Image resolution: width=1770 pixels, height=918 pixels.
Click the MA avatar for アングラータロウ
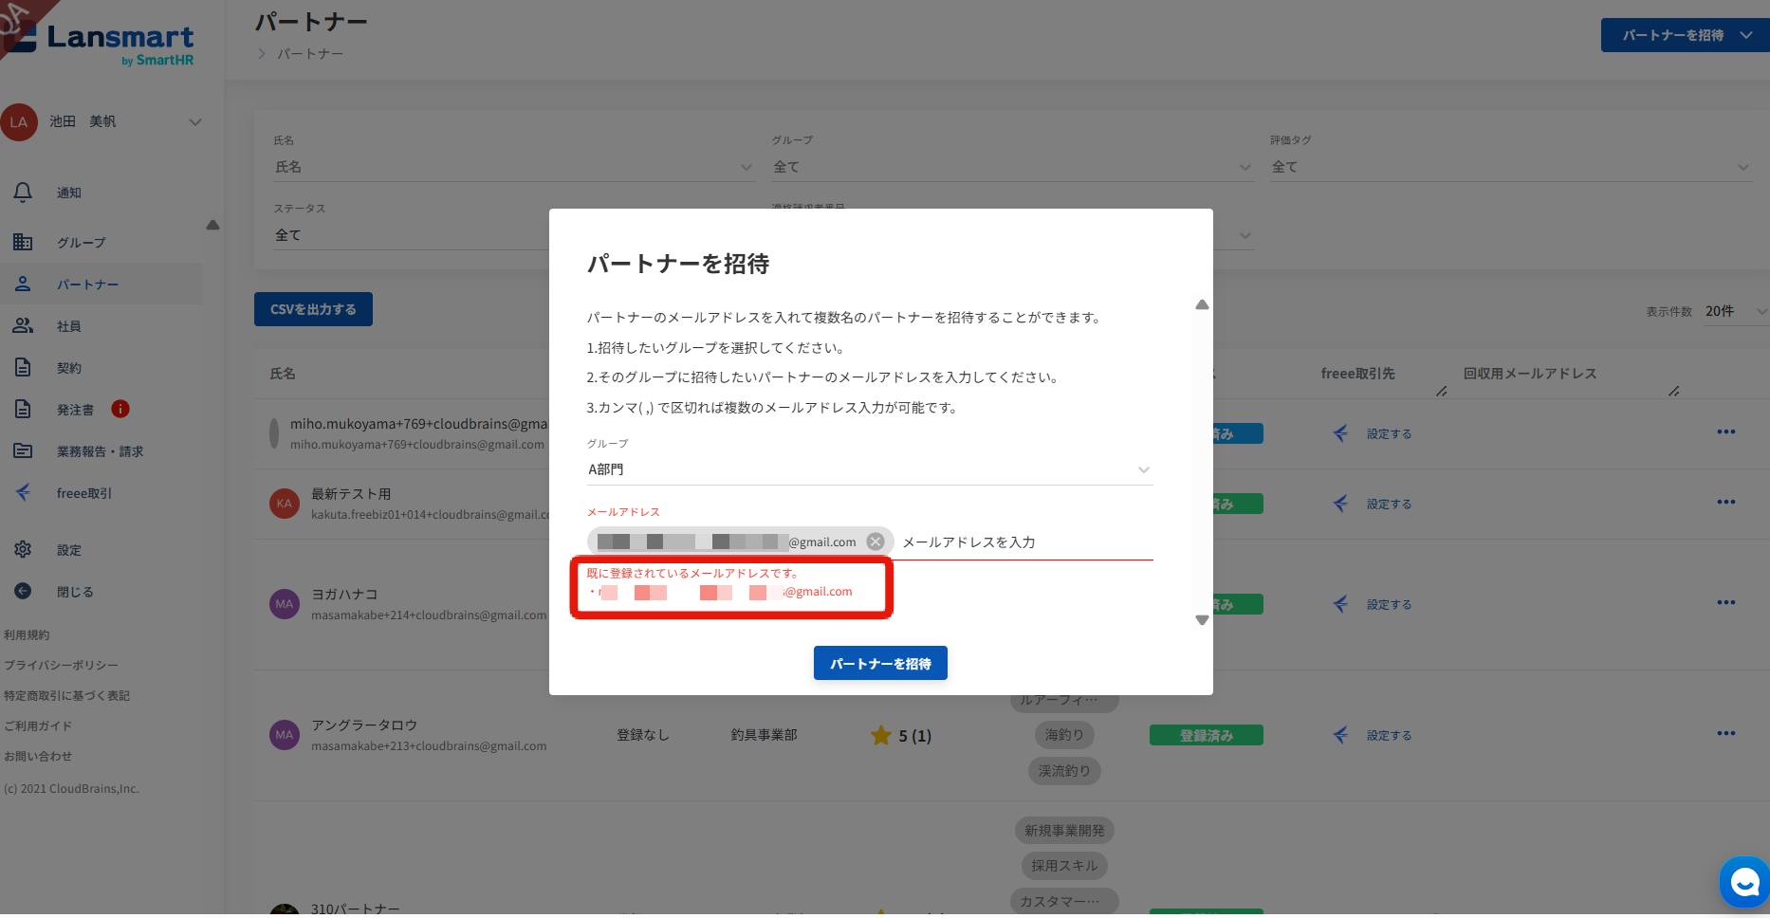click(x=285, y=735)
